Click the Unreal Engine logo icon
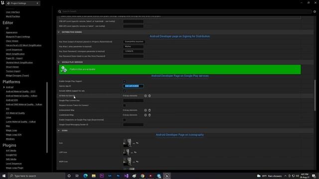Screen dimensions: 319x179 pos(2,3)
